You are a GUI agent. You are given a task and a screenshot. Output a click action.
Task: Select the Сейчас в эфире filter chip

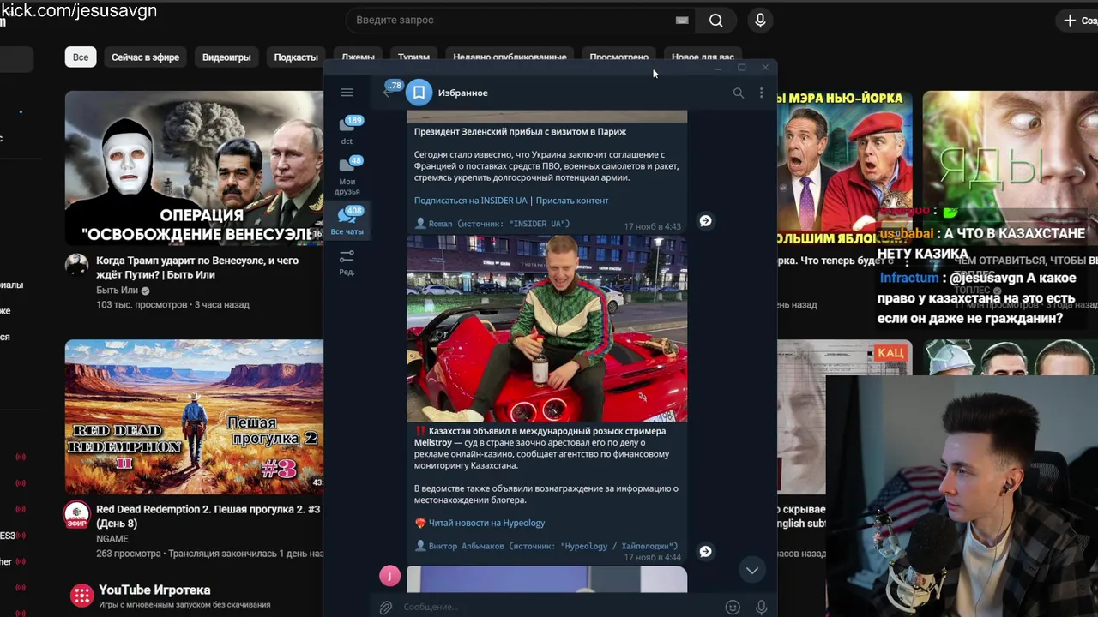pyautogui.click(x=145, y=57)
